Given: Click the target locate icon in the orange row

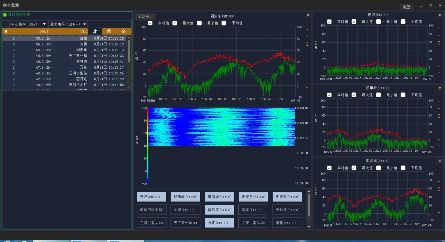Looking at the screenshot, I should tap(123, 31).
